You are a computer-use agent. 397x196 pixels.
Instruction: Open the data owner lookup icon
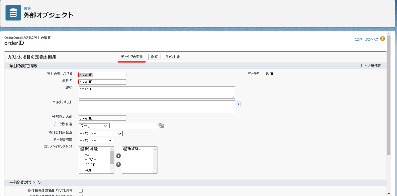pos(161,125)
